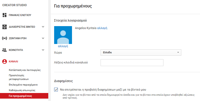Click the live streaming broadcast icon
The height and width of the screenshot is (101, 200).
coord(5,38)
